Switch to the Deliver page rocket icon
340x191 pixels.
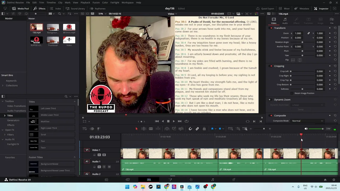pos(234,180)
